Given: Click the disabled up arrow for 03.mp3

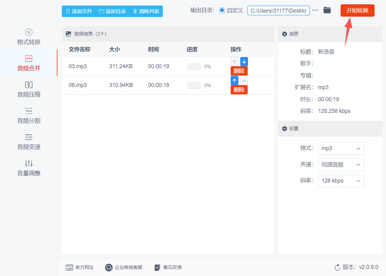Looking at the screenshot, I should pyautogui.click(x=234, y=62).
